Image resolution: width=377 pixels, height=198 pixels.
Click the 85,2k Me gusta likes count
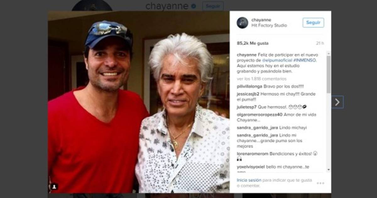coord(253,43)
